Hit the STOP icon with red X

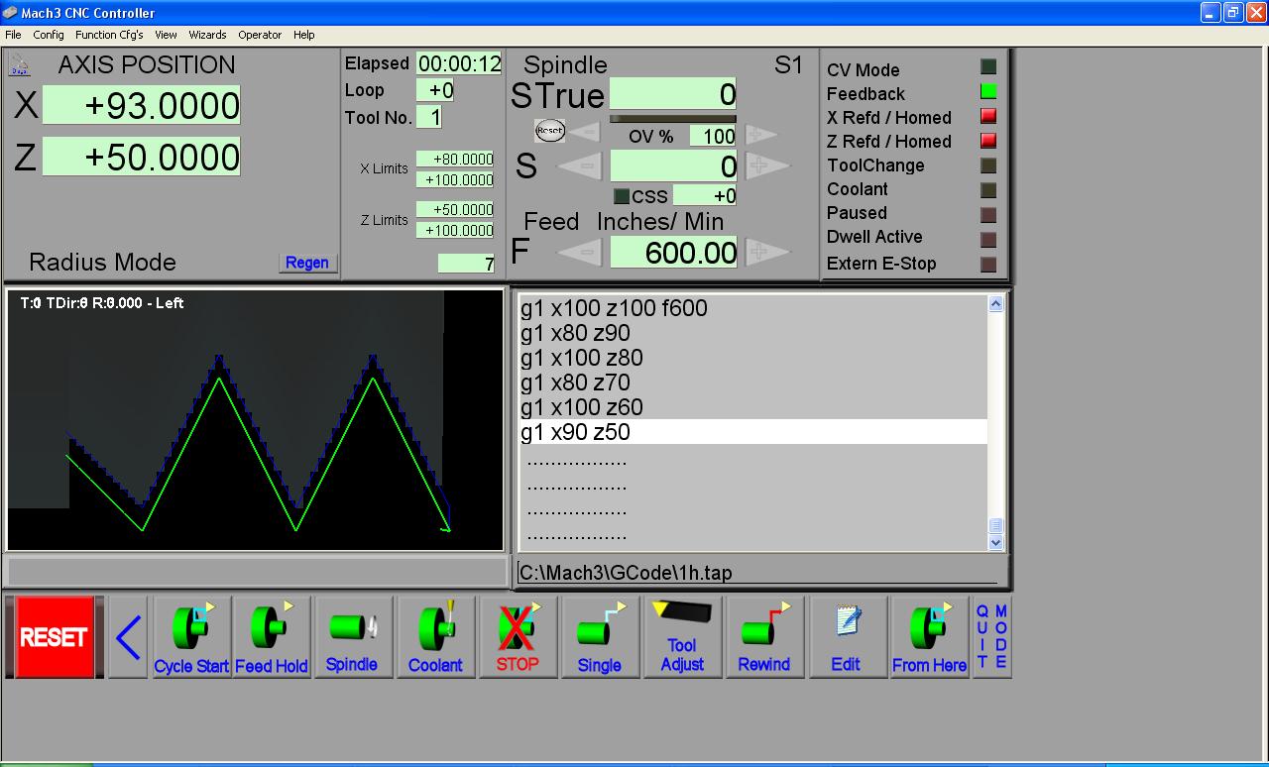[x=518, y=637]
